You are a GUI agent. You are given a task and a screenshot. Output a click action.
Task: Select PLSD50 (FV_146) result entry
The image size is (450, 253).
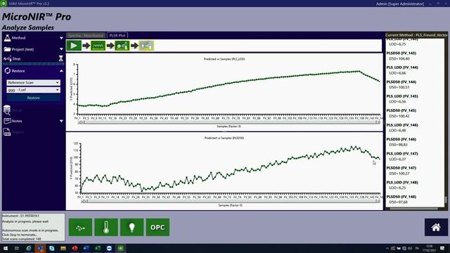point(401,139)
